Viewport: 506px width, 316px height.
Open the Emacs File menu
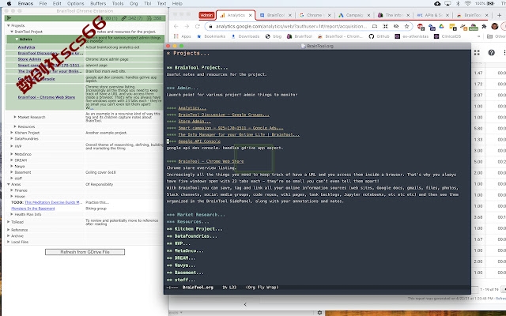click(43, 3)
